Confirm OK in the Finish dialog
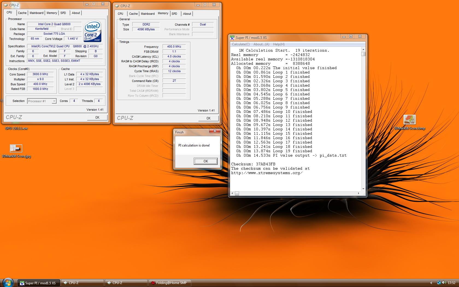459x287 pixels. click(206, 161)
